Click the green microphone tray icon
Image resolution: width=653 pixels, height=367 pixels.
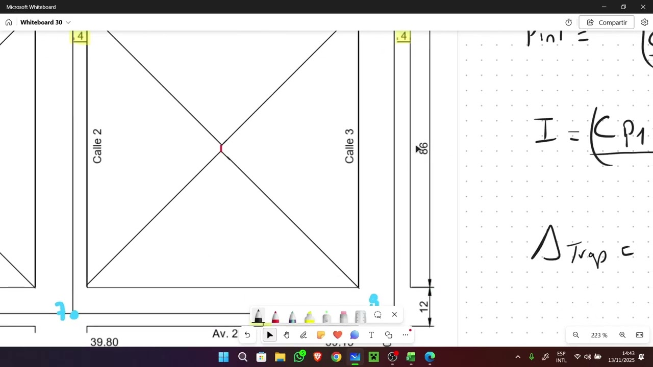click(532, 357)
